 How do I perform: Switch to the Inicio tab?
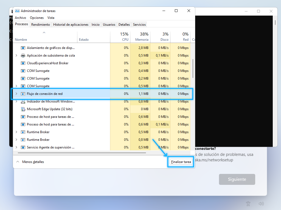tap(95, 24)
